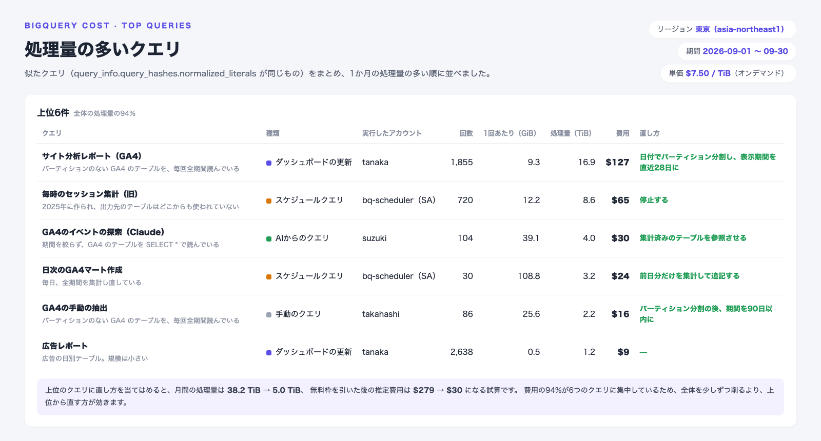This screenshot has width=821, height=441.
Task: Click the account takahashi
Action: click(381, 314)
